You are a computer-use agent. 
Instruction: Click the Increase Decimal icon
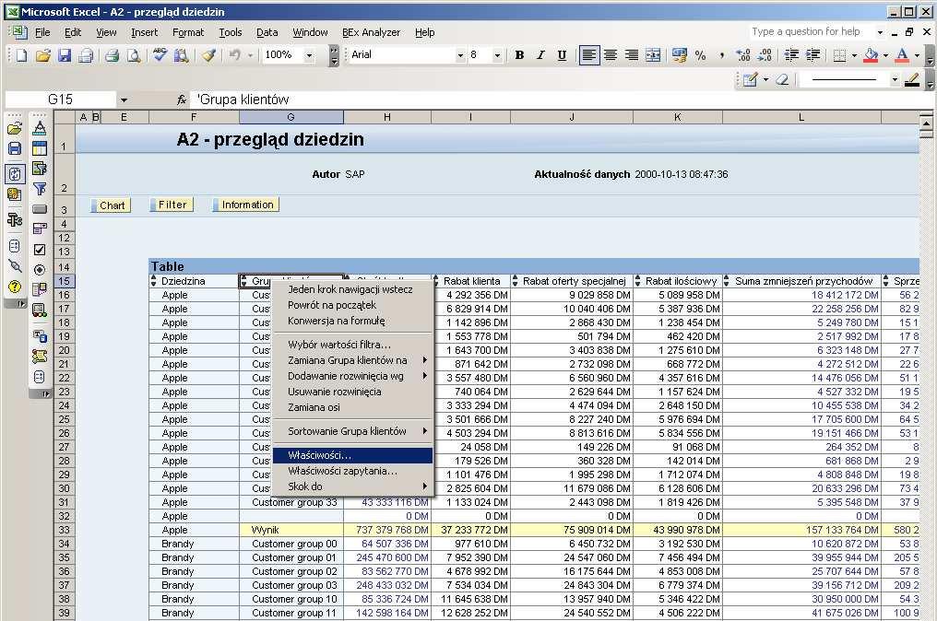(x=743, y=55)
